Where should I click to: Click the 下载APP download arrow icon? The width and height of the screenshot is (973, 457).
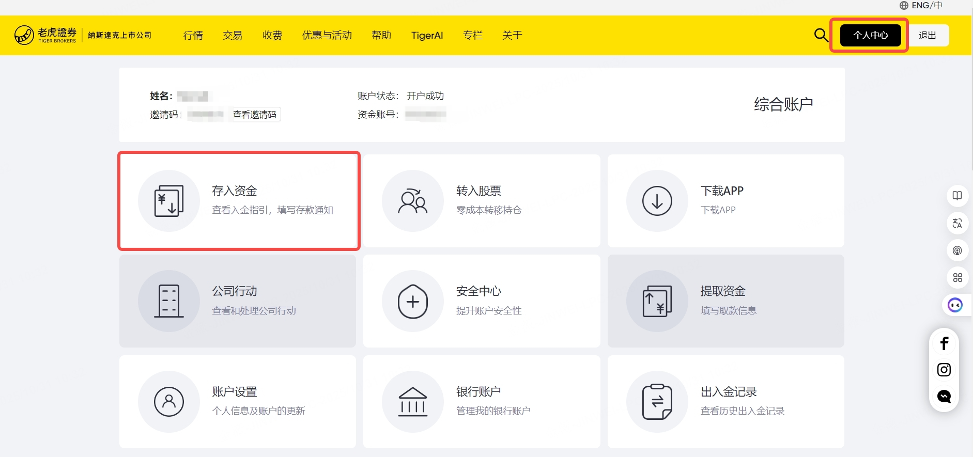(657, 201)
